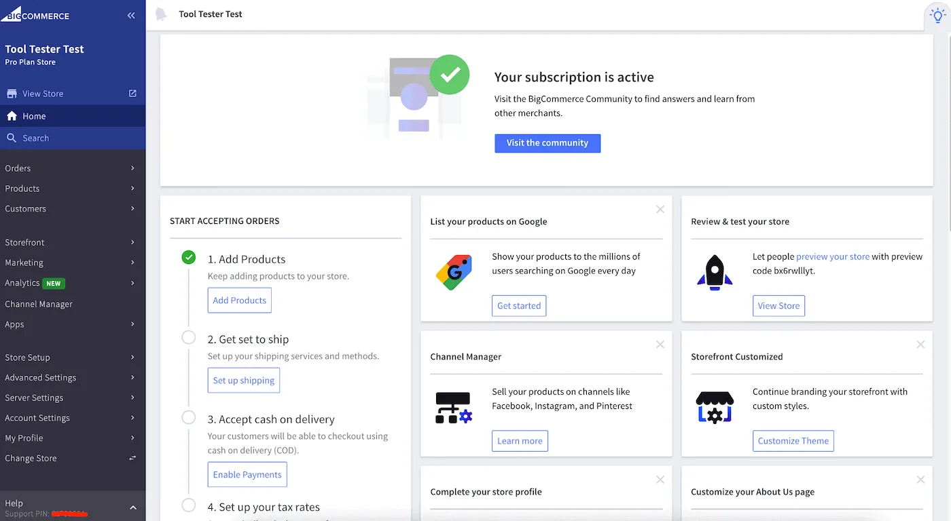Viewport: 951px width, 521px height.
Task: Open store via View Store external link icon
Action: tap(132, 93)
